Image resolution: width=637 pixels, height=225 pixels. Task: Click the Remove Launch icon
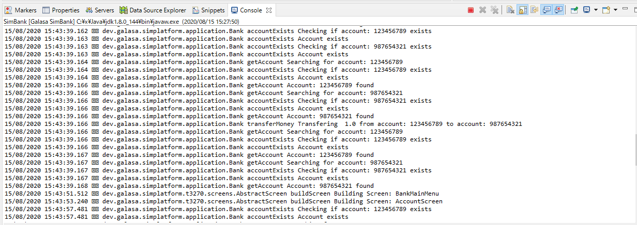point(482,10)
